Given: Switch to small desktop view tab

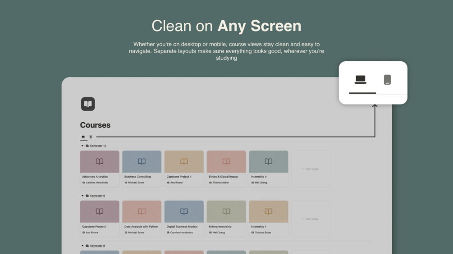Looking at the screenshot, I should pos(83,137).
